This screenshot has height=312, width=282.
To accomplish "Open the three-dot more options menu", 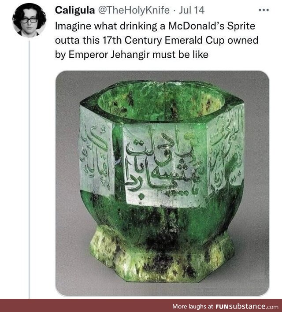I will [x=263, y=9].
